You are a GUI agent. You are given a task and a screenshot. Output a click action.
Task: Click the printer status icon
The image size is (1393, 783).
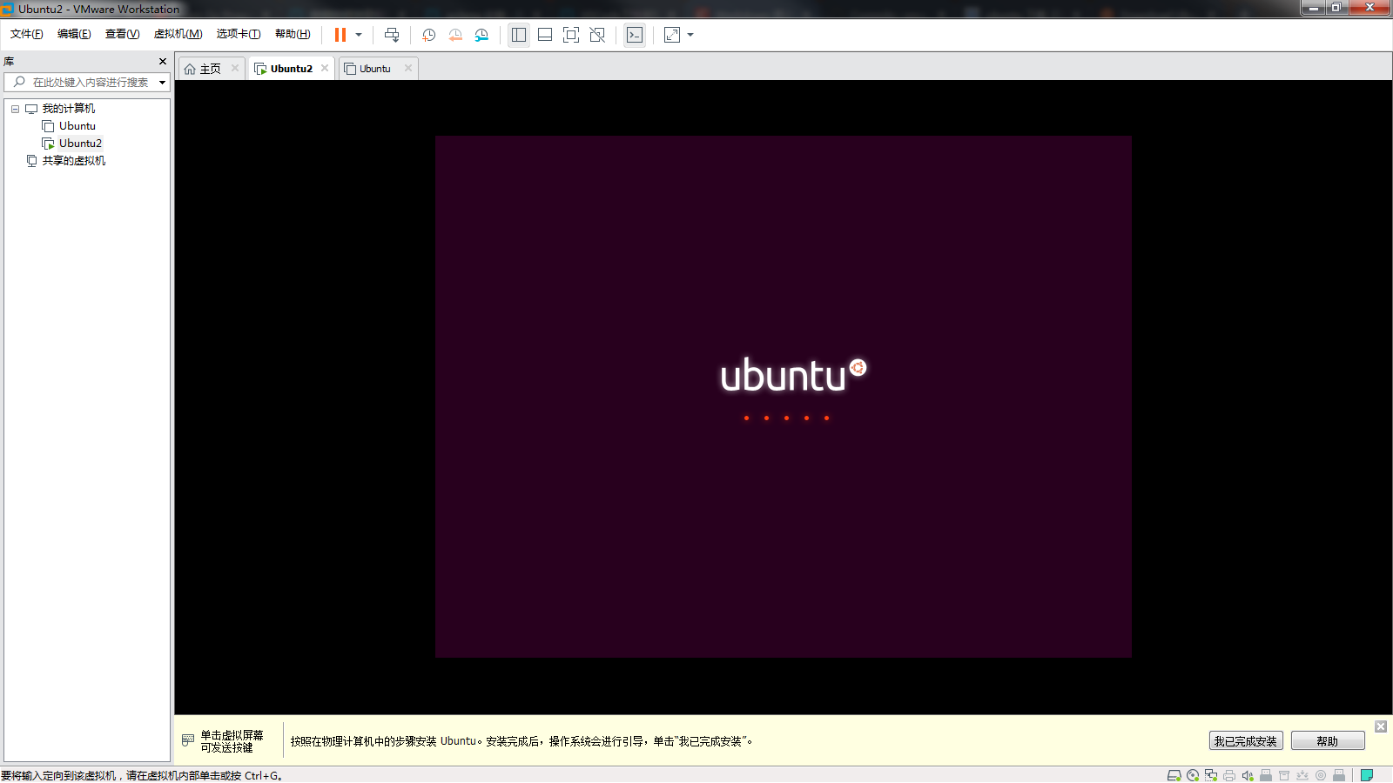[x=1229, y=775]
